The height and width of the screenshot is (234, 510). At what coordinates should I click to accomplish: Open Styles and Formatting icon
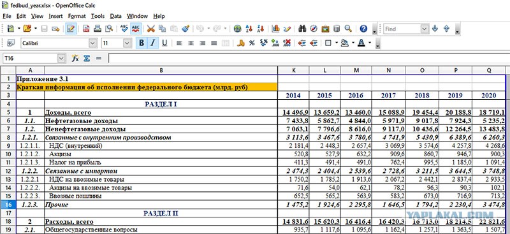(x=11, y=43)
